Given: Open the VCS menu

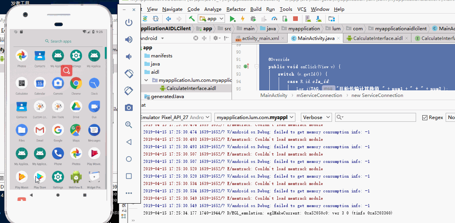Looking at the screenshot, I should (302, 9).
